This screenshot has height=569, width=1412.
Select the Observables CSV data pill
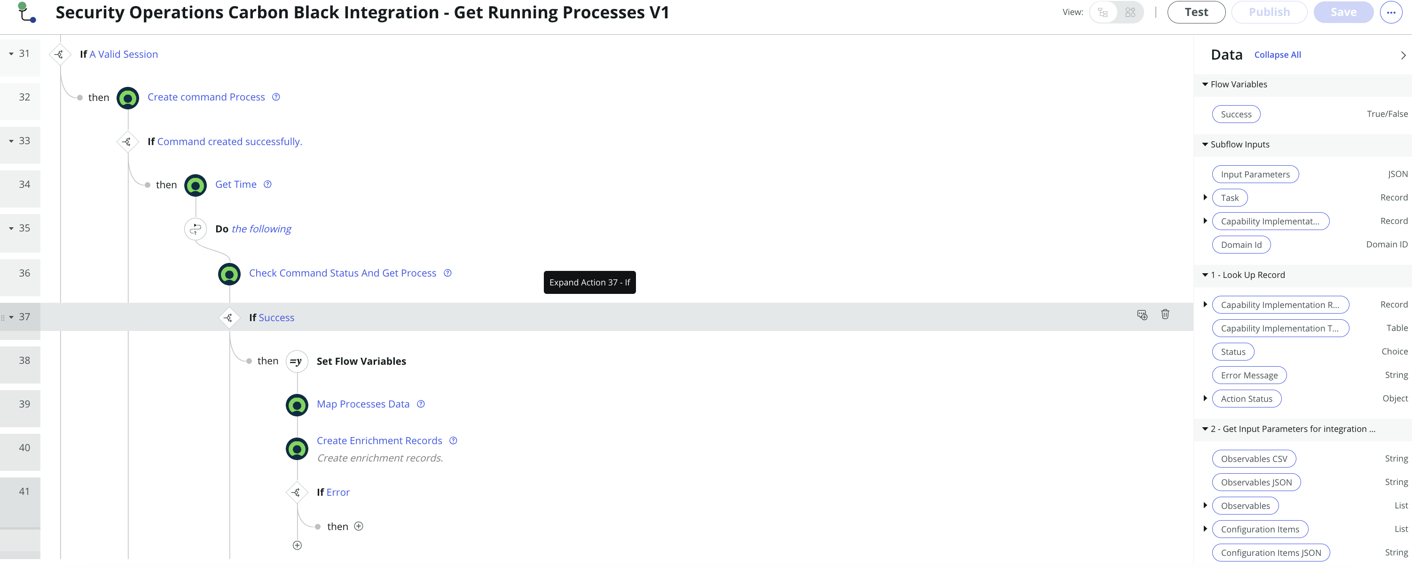[x=1254, y=459]
